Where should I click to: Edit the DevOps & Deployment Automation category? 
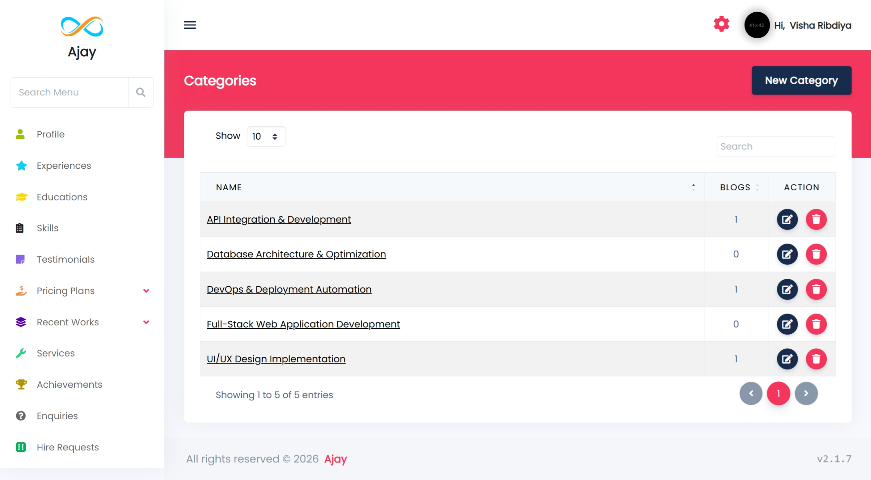coord(787,289)
